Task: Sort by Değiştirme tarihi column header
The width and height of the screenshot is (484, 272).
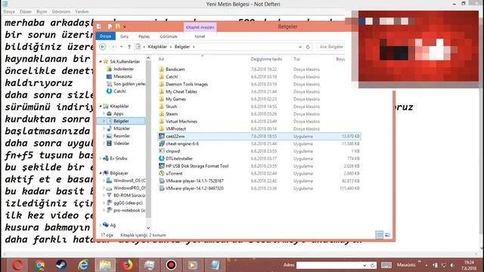Action: pyautogui.click(x=266, y=59)
